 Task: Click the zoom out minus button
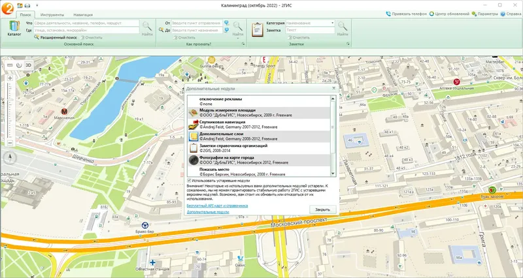[10, 143]
